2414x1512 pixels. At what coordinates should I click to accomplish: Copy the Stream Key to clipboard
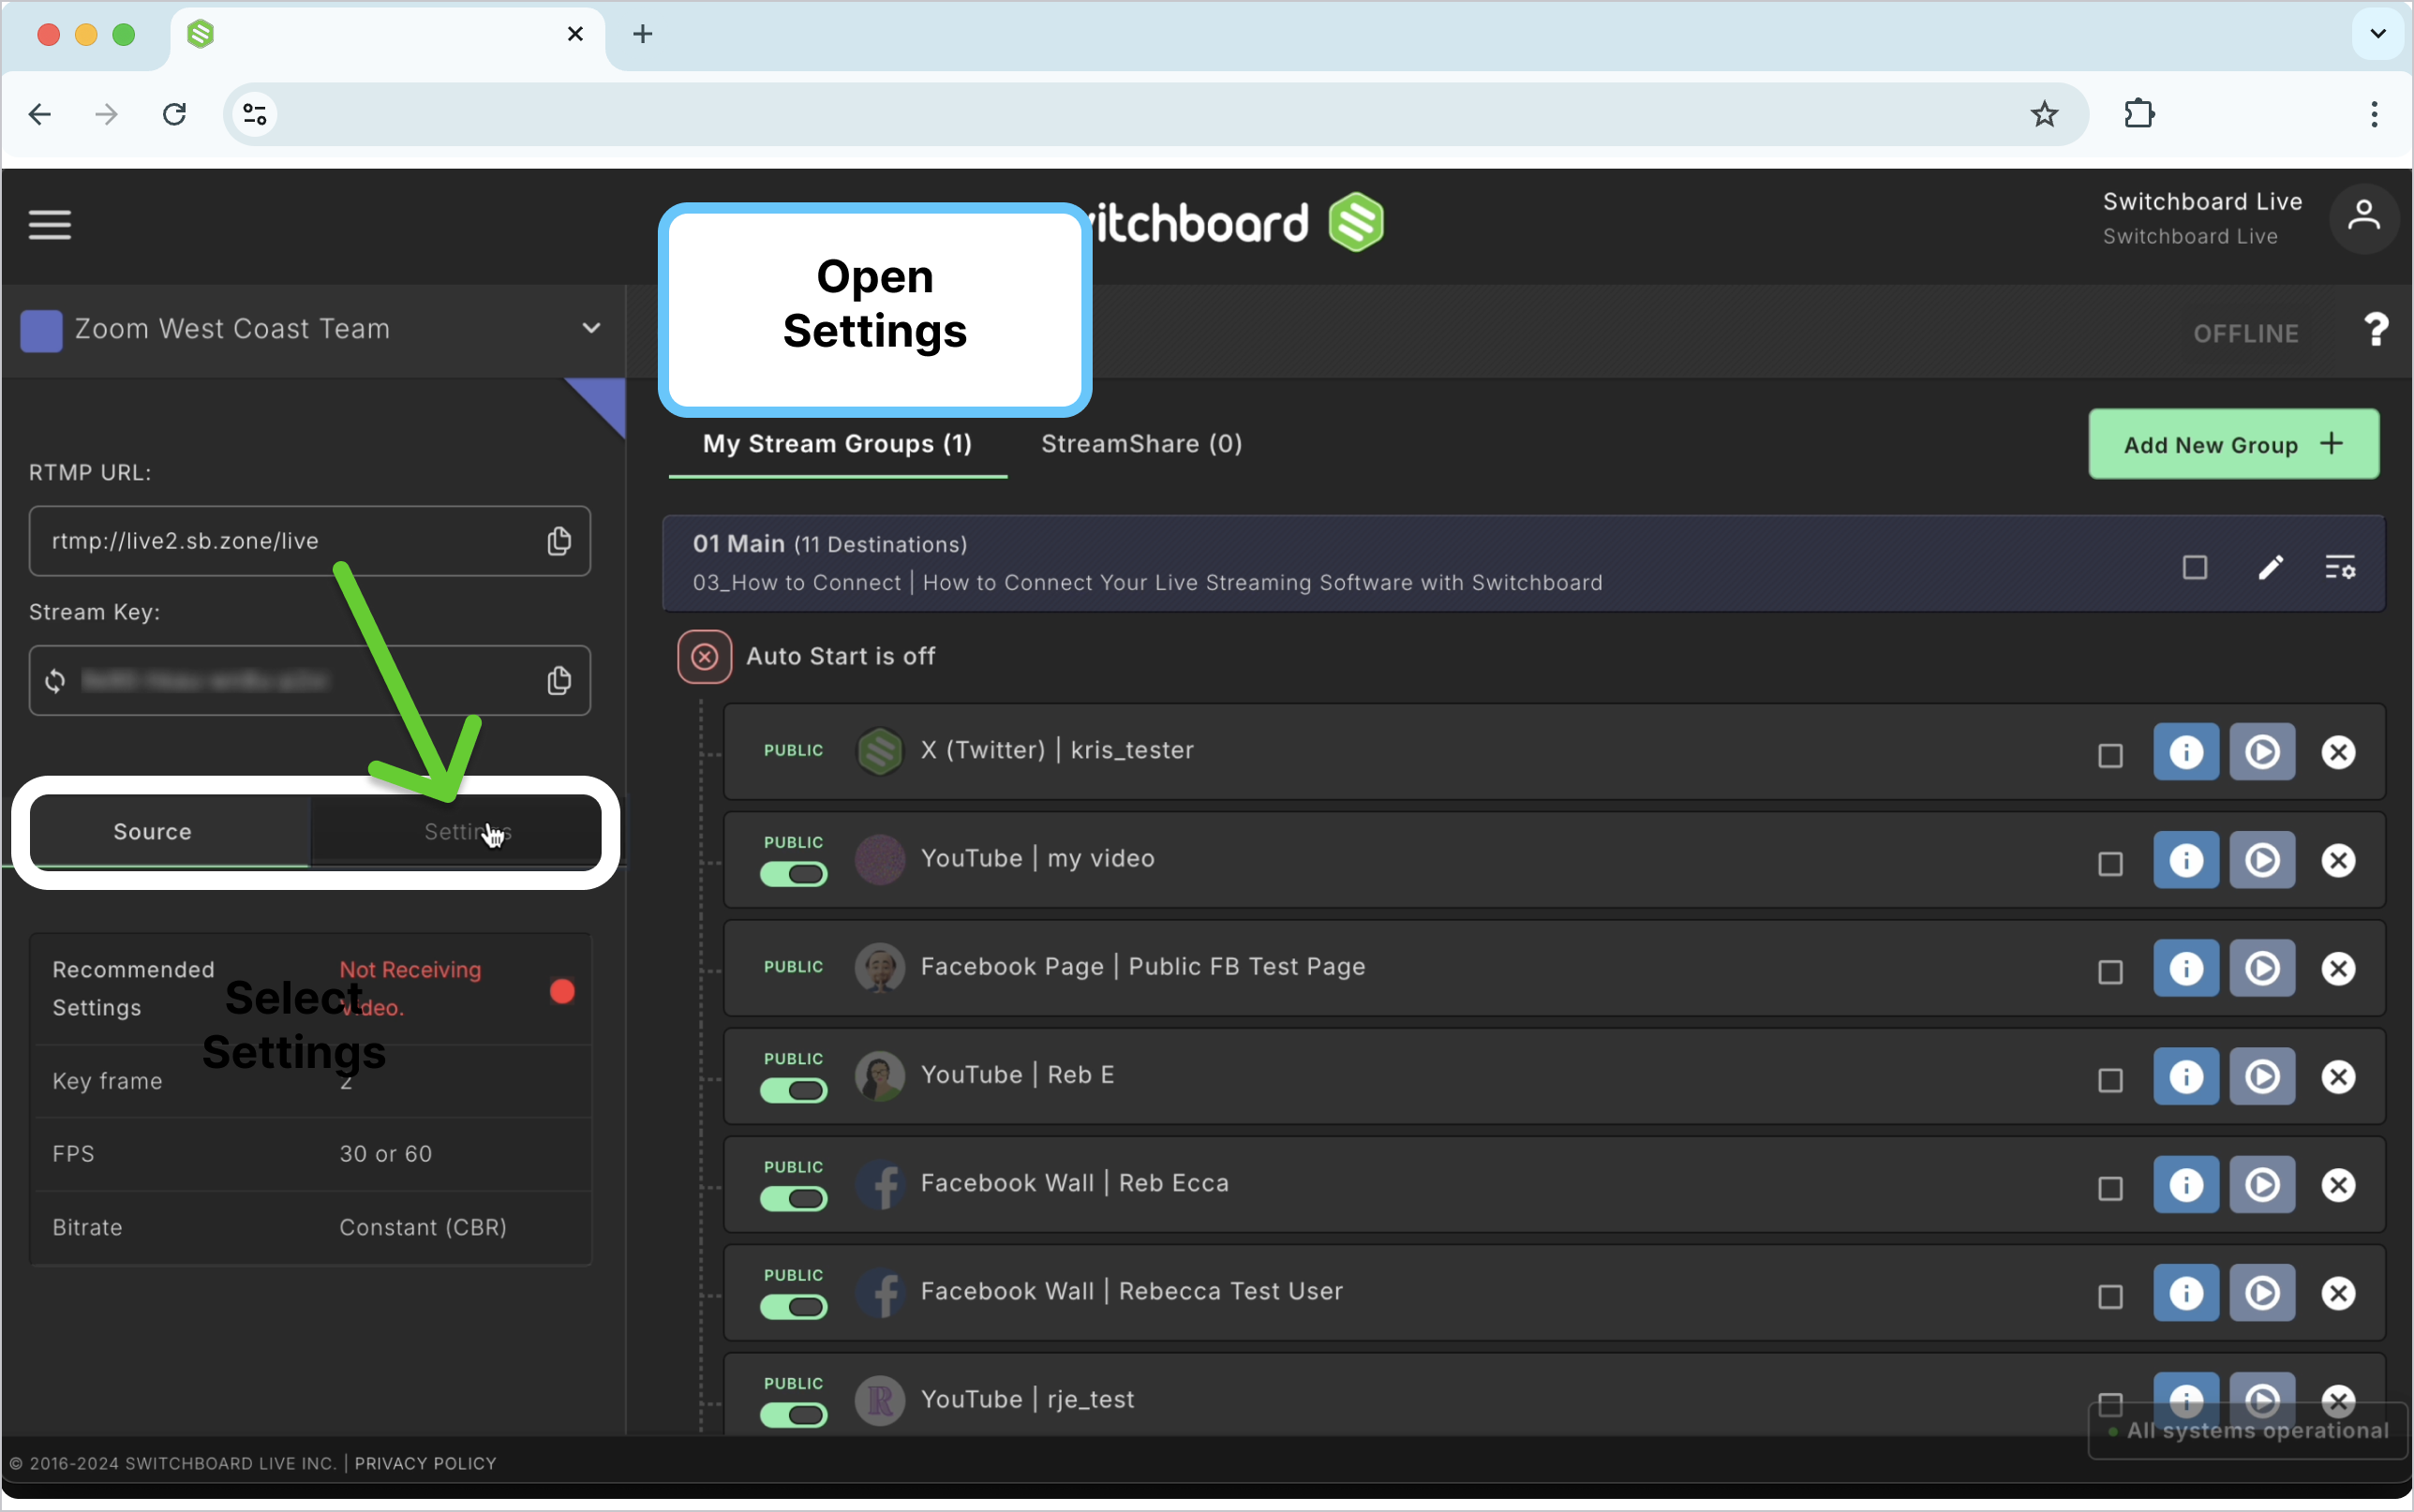(x=559, y=681)
